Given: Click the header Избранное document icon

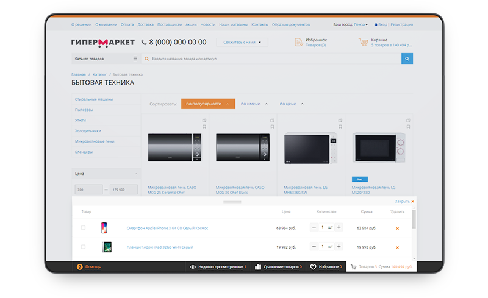Looking at the screenshot, I should tap(298, 42).
